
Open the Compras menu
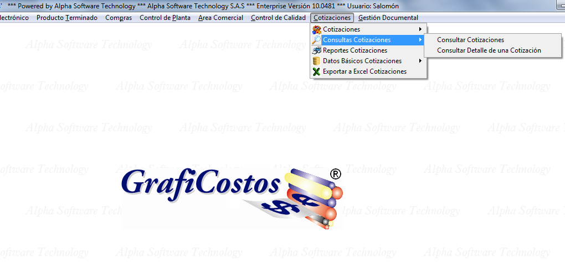119,18
